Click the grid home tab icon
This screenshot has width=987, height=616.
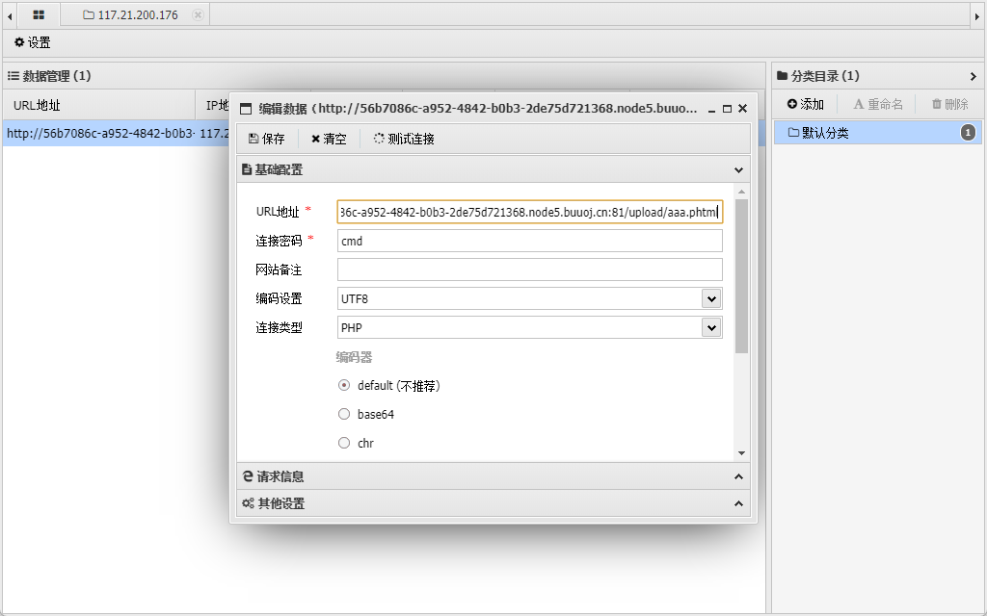pos(39,14)
